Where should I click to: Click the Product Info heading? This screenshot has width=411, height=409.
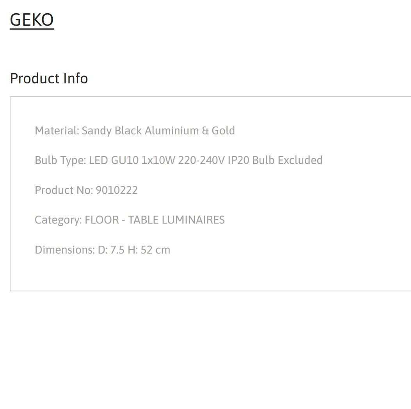point(49,78)
